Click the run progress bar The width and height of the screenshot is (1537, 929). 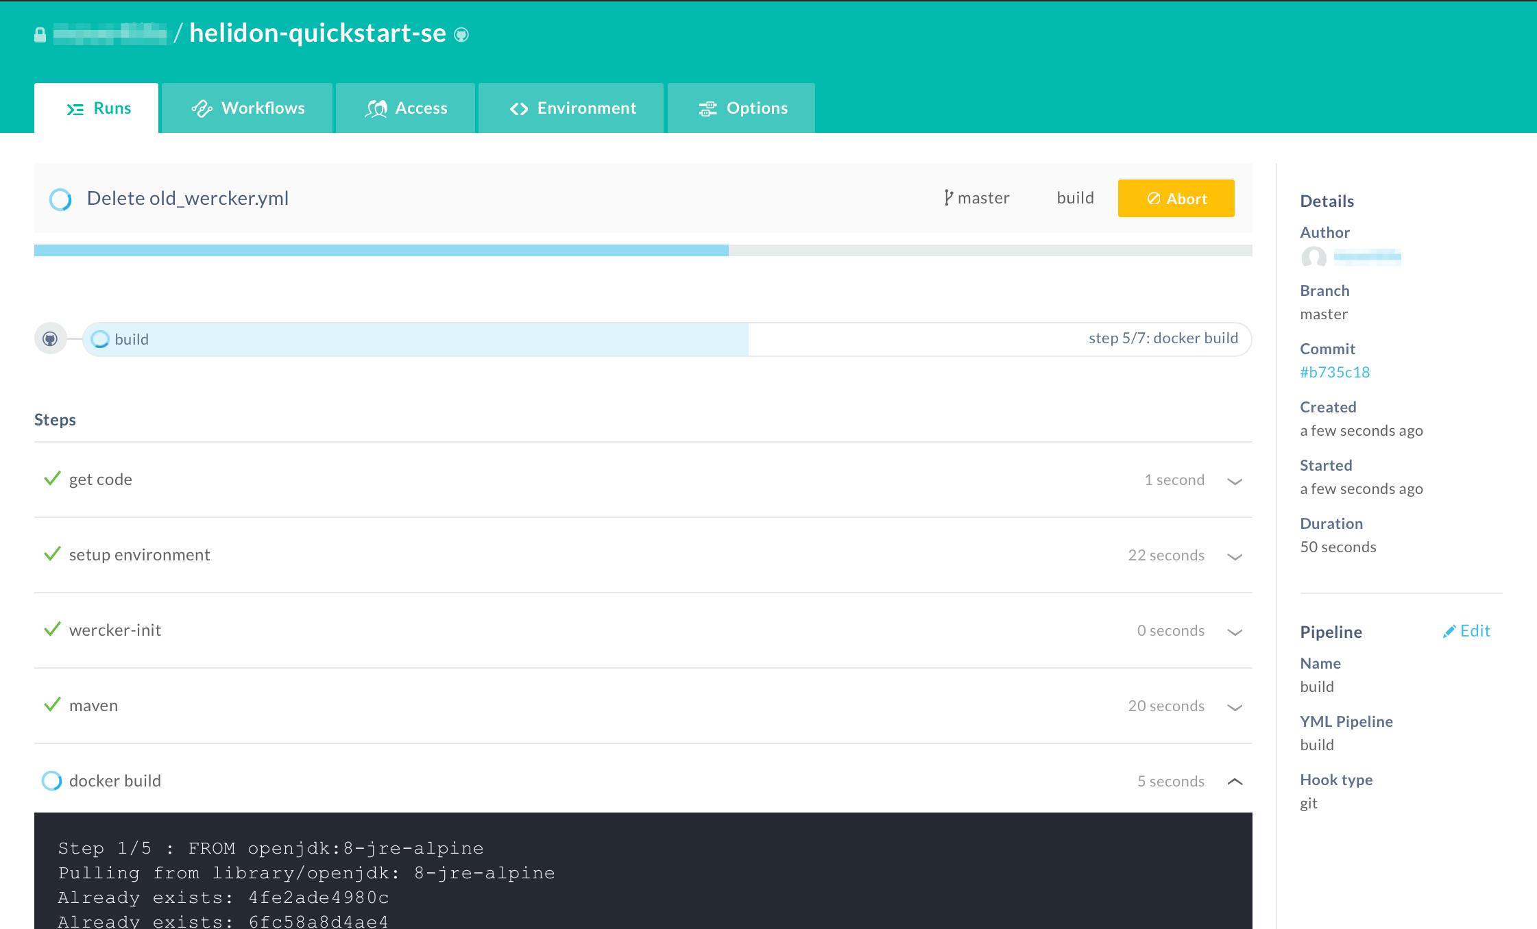coord(642,251)
